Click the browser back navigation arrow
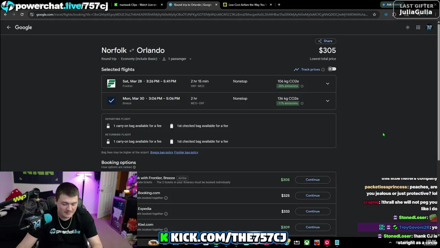 pos(5,14)
